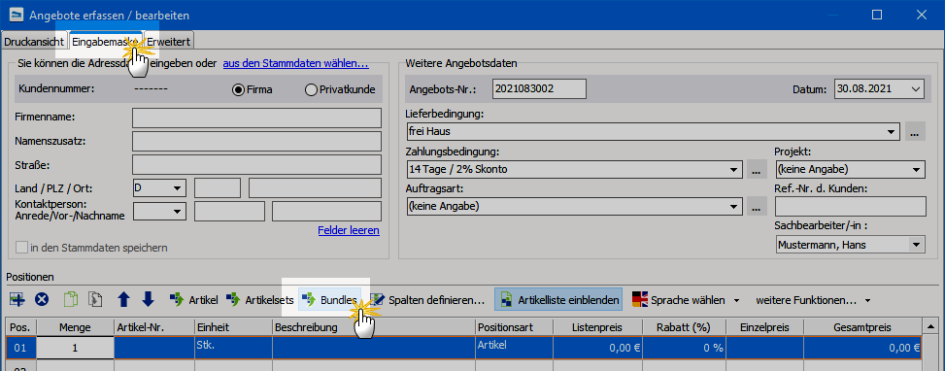Open Sprache wählen language menu

[x=686, y=299]
